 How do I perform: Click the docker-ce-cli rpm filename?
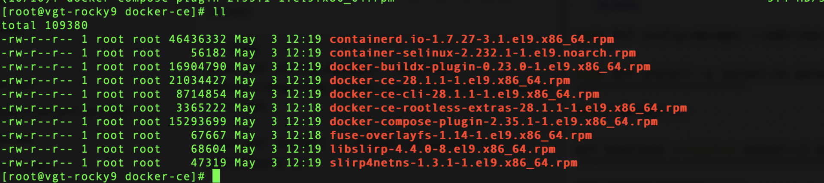(464, 94)
